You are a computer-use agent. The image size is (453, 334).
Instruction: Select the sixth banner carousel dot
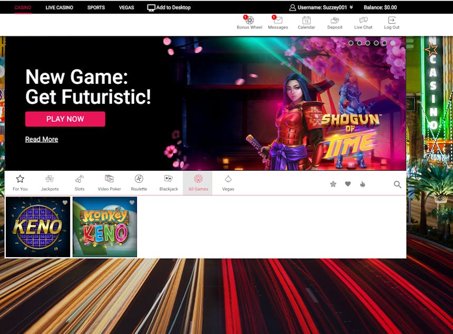(393, 43)
